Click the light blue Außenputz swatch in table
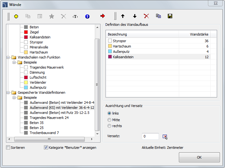 click(110, 51)
